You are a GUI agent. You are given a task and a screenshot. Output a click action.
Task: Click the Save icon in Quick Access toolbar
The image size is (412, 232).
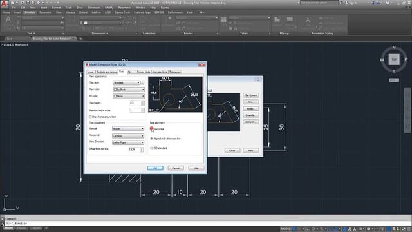[23, 3]
